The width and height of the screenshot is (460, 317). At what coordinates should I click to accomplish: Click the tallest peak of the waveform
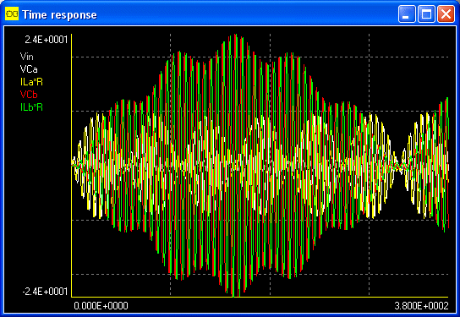point(236,36)
